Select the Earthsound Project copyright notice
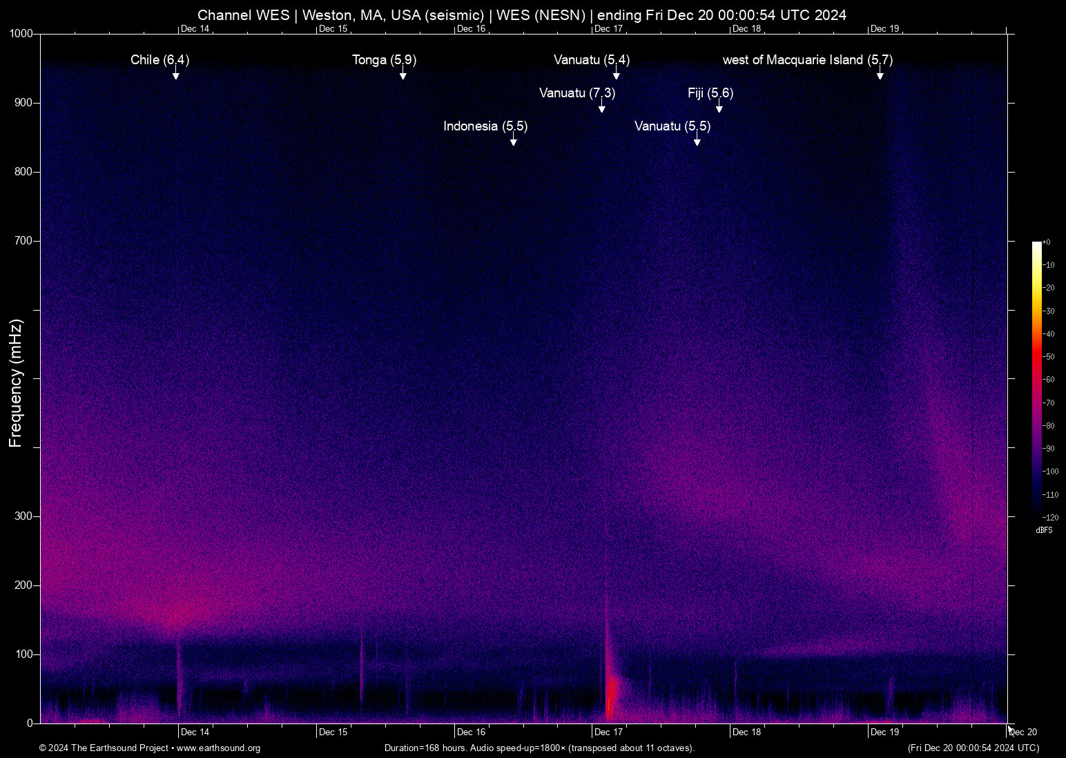This screenshot has width=1066, height=758. click(104, 748)
